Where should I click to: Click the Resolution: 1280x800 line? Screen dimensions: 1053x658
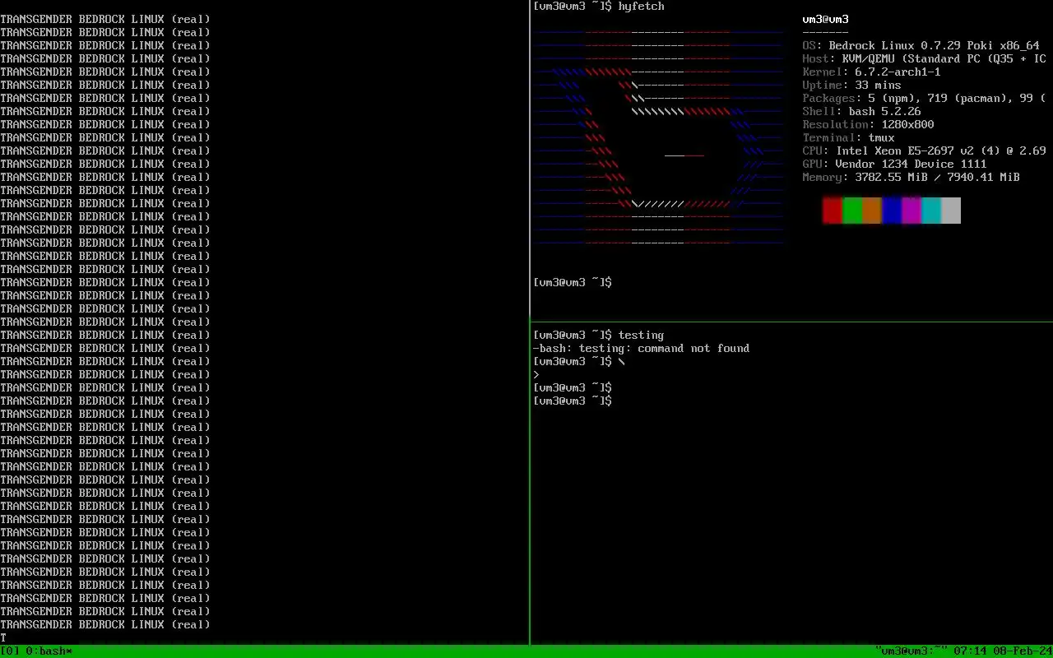[869, 125]
